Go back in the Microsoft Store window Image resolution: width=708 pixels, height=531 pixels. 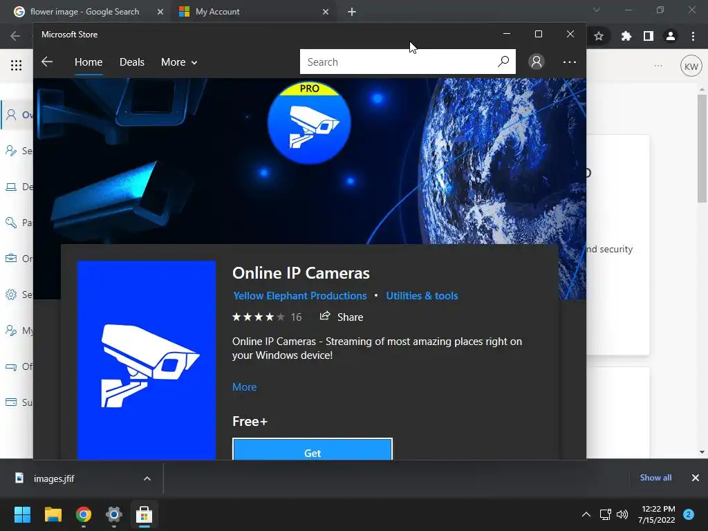coord(47,62)
